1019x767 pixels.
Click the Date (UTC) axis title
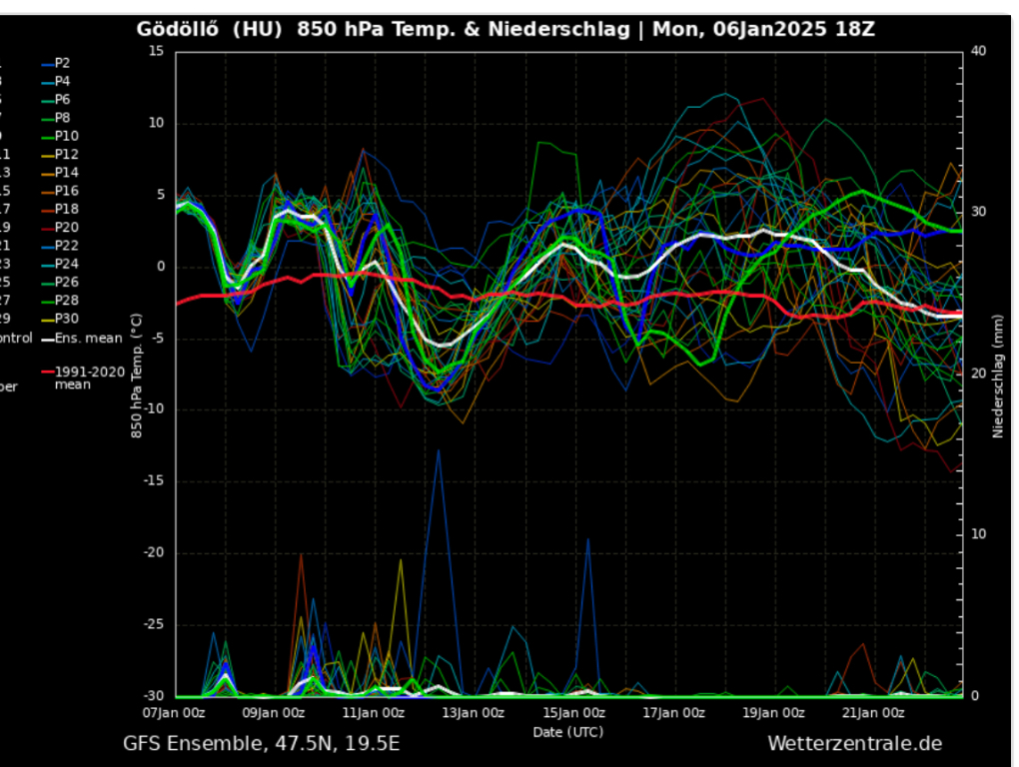(x=567, y=732)
